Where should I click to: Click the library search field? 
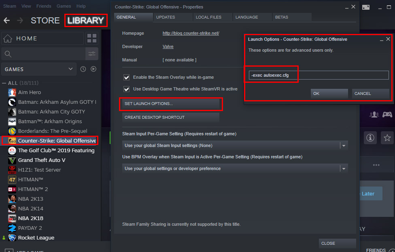pos(43,54)
